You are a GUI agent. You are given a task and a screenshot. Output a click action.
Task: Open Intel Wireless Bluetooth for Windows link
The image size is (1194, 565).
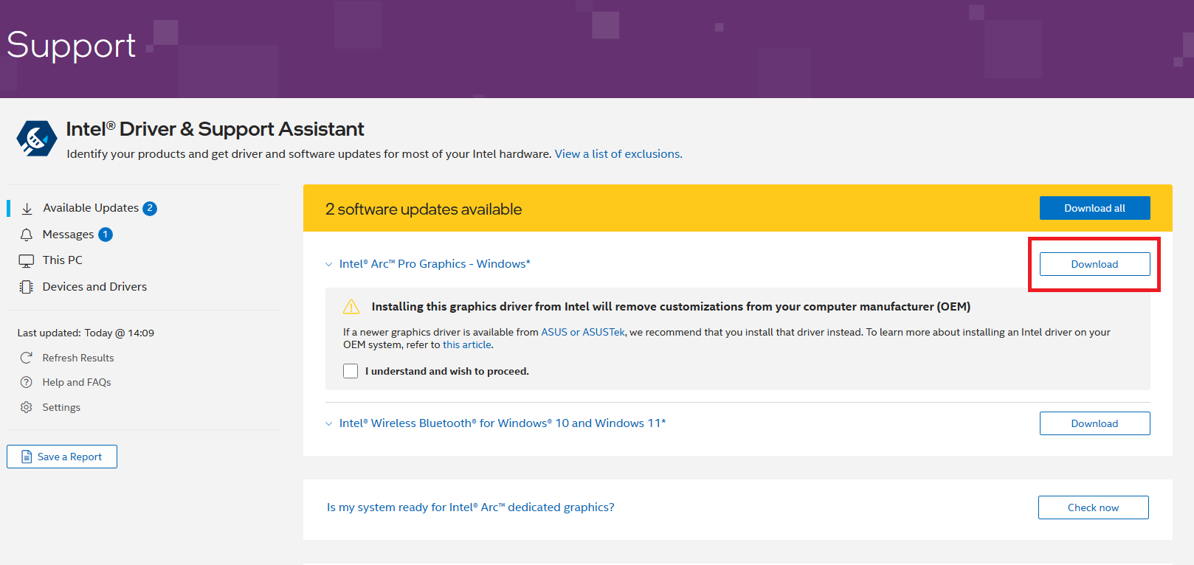503,423
